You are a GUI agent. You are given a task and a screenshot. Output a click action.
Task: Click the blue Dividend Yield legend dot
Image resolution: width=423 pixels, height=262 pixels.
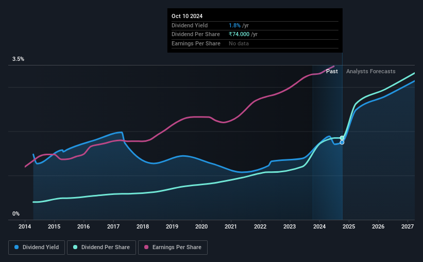pos(16,247)
